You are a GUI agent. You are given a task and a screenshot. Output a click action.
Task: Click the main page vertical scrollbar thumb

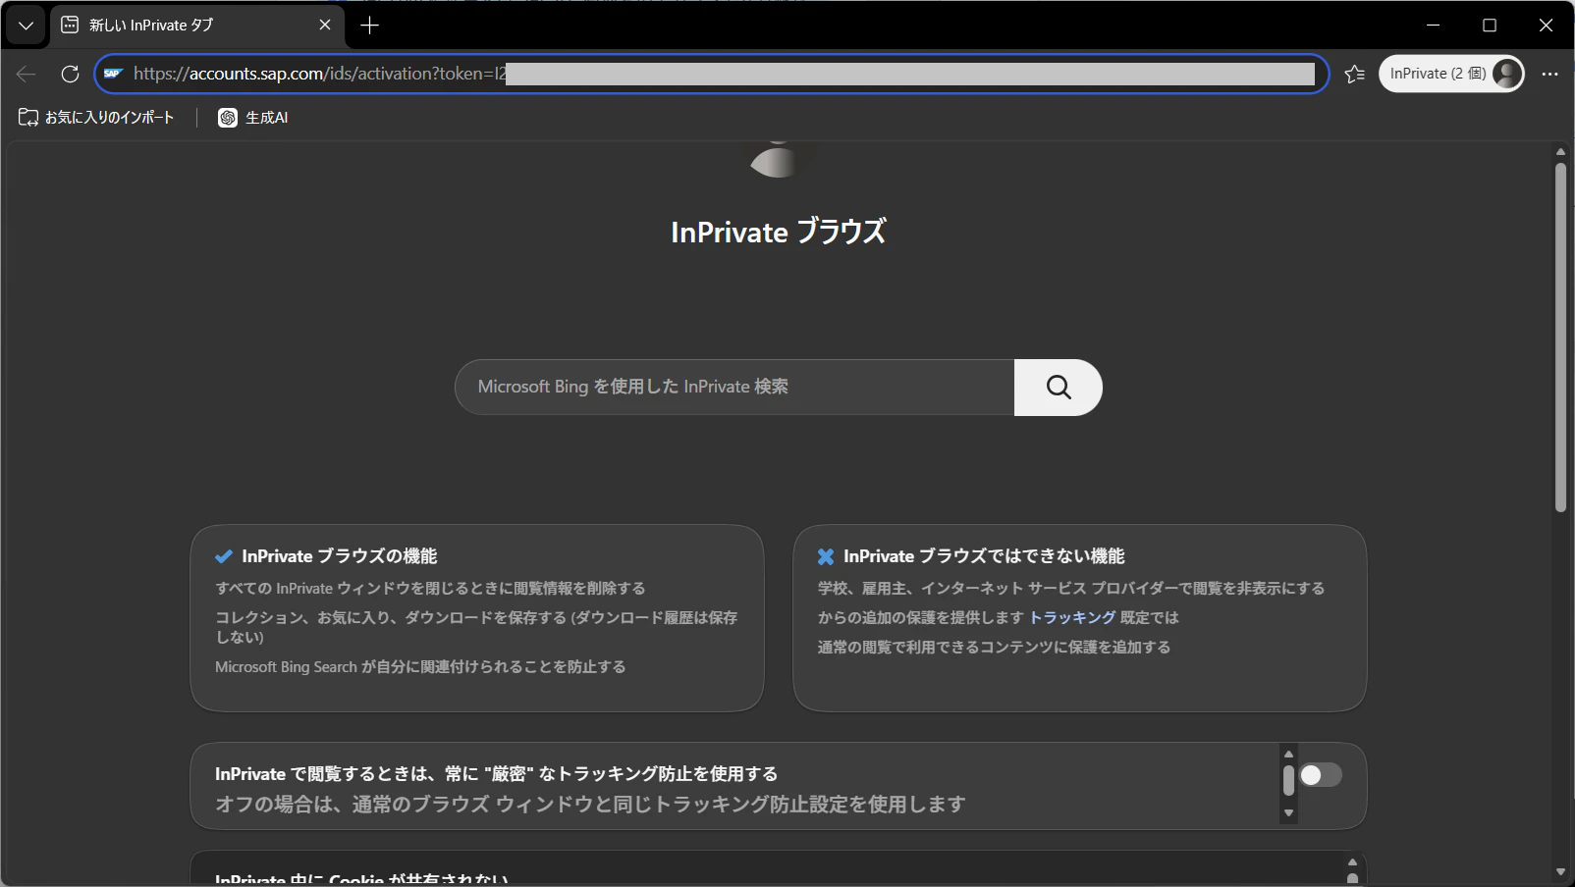[1560, 337]
